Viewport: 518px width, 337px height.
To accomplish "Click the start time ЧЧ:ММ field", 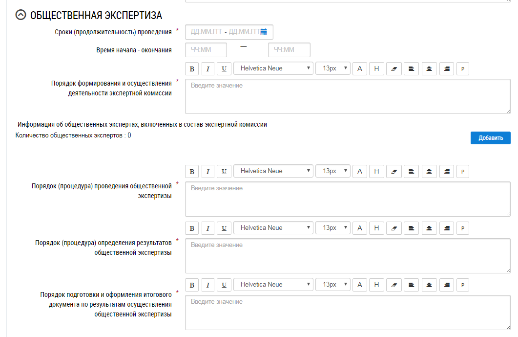I will [206, 50].
